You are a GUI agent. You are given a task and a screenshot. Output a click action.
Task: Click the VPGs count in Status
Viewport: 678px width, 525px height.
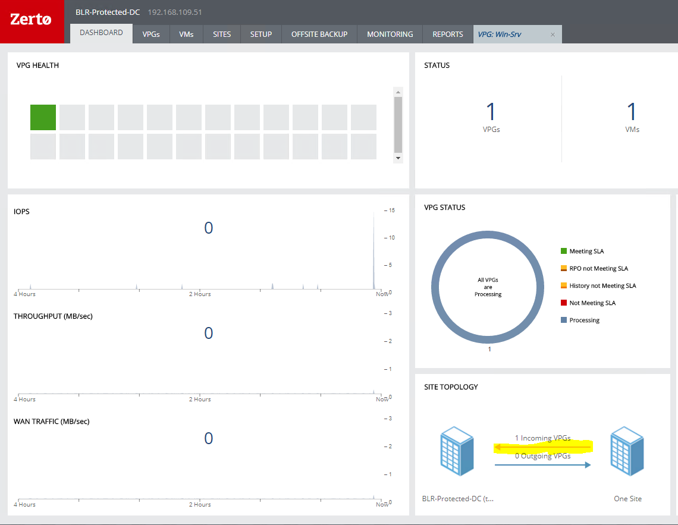click(491, 112)
